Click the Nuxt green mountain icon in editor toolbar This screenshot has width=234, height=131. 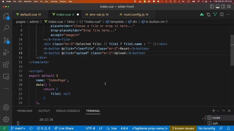(202, 15)
